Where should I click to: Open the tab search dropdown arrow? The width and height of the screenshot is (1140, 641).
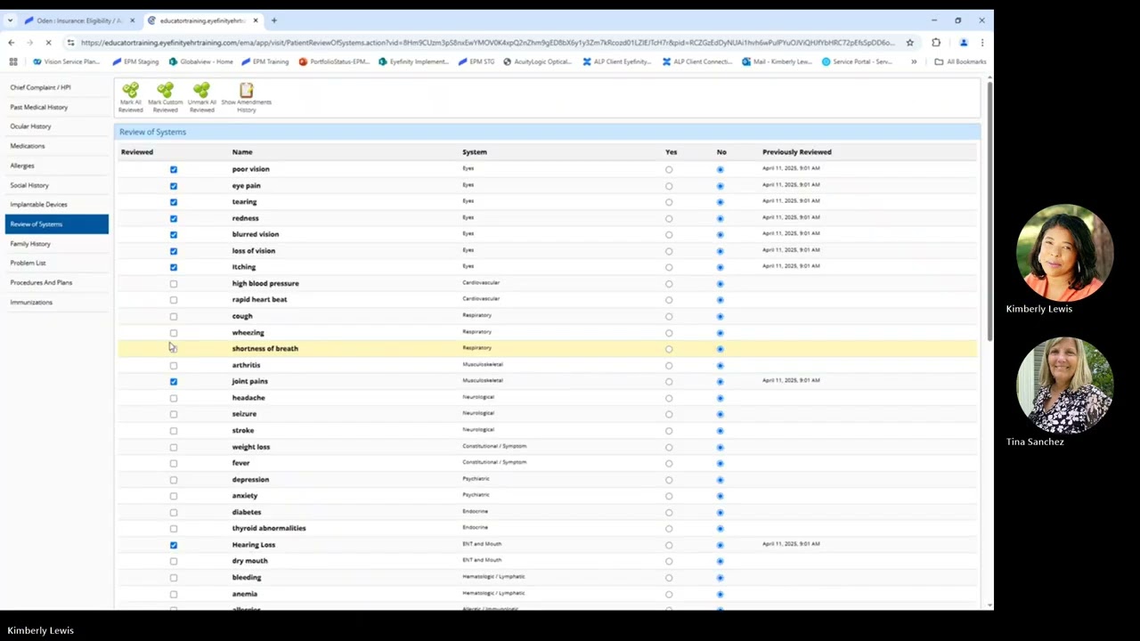pos(10,20)
